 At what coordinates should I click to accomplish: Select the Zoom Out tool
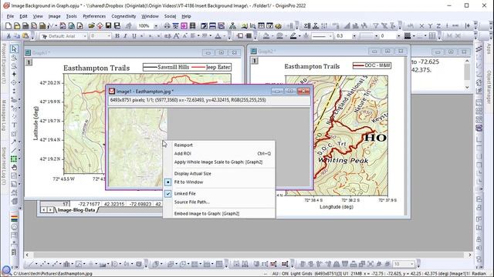(x=14, y=66)
